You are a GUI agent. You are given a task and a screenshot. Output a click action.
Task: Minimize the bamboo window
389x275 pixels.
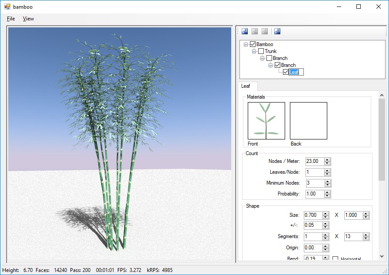(x=339, y=7)
